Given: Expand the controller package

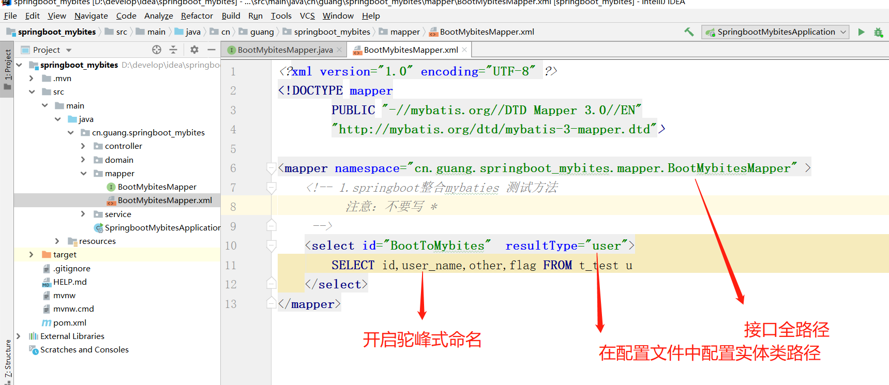Looking at the screenshot, I should click(x=83, y=146).
